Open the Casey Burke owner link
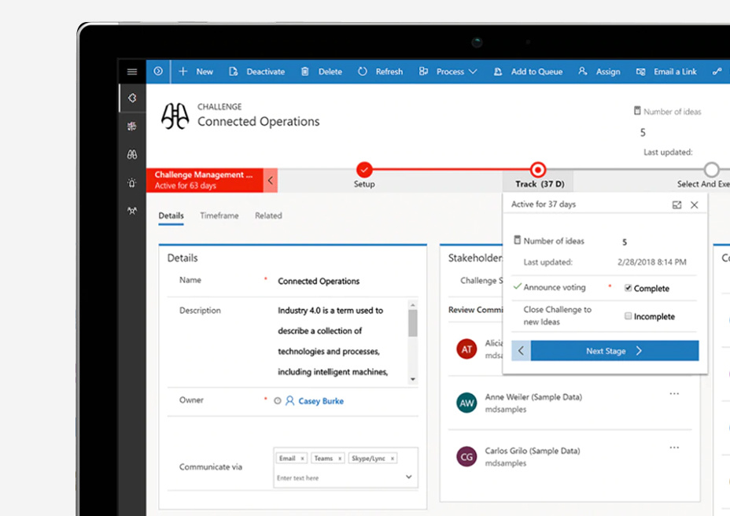Image resolution: width=730 pixels, height=516 pixels. pyautogui.click(x=320, y=401)
